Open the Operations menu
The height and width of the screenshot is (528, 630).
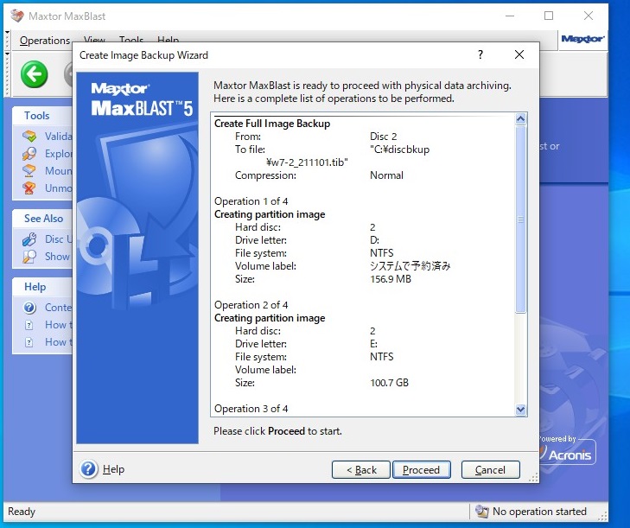pos(45,40)
